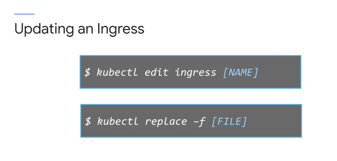Click the empty gray area right of [NAME]

tap(279, 72)
